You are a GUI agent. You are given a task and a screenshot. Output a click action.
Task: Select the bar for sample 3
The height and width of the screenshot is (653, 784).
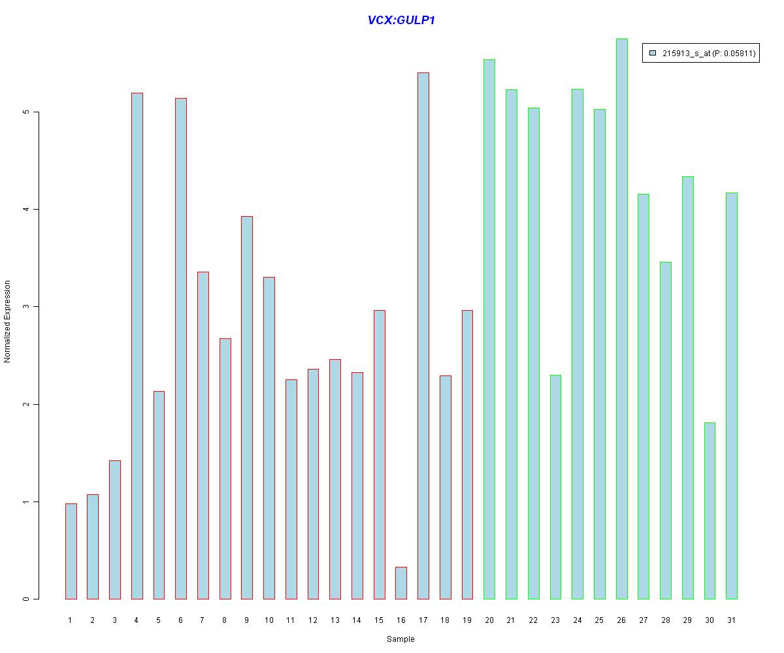pos(115,530)
